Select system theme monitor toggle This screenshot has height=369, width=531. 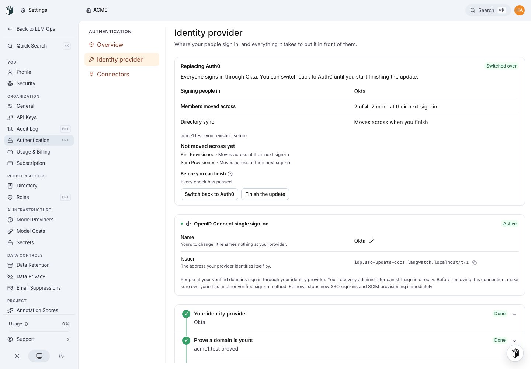pyautogui.click(x=39, y=356)
